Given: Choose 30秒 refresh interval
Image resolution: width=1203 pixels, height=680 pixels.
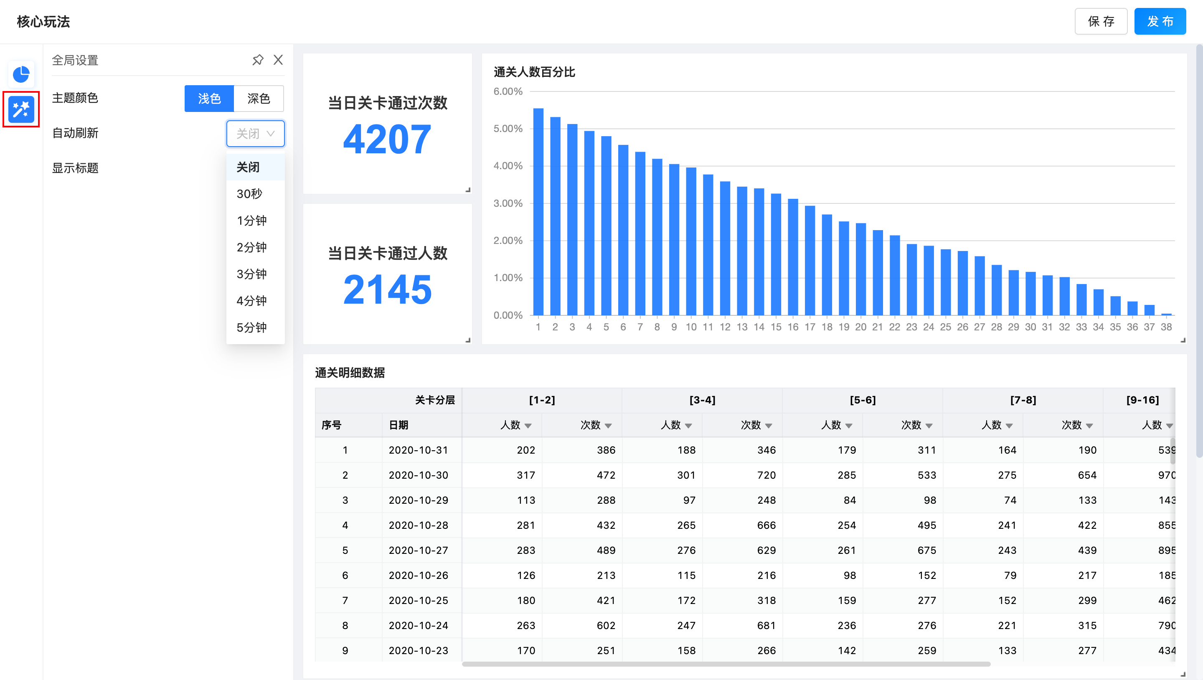Looking at the screenshot, I should click(x=250, y=194).
